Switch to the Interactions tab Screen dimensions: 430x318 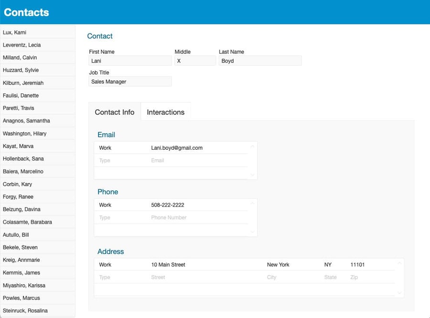[165, 112]
